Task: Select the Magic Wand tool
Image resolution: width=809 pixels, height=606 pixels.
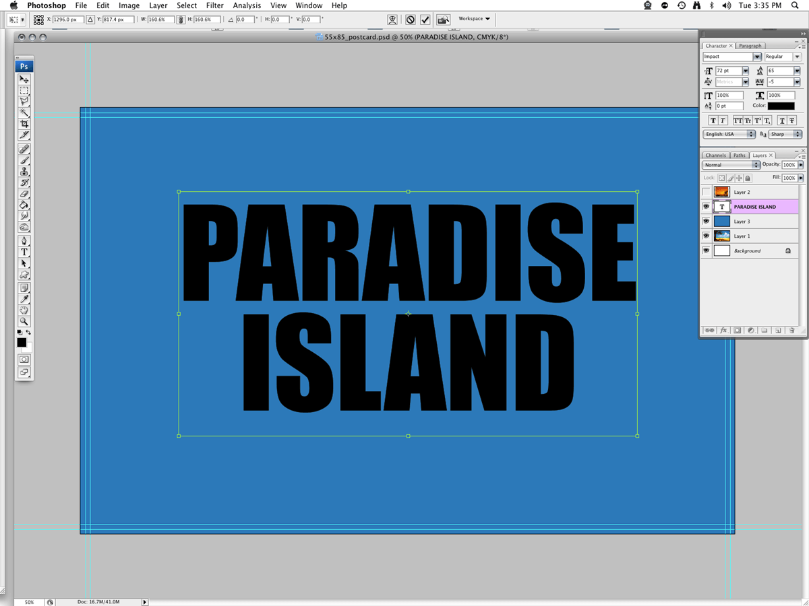Action: pos(24,112)
